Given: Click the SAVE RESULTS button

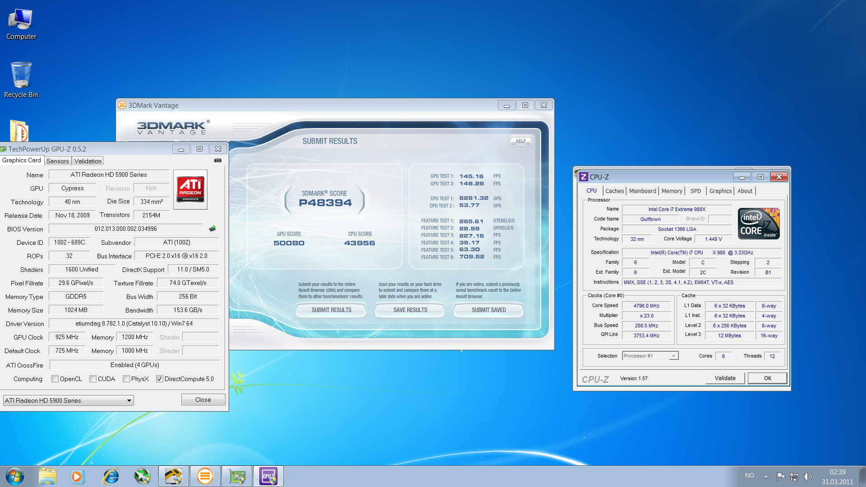Looking at the screenshot, I should click(x=410, y=310).
